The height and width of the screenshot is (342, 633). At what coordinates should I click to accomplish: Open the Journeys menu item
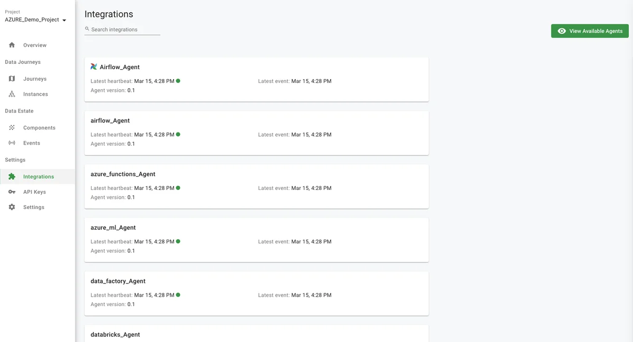(x=35, y=79)
